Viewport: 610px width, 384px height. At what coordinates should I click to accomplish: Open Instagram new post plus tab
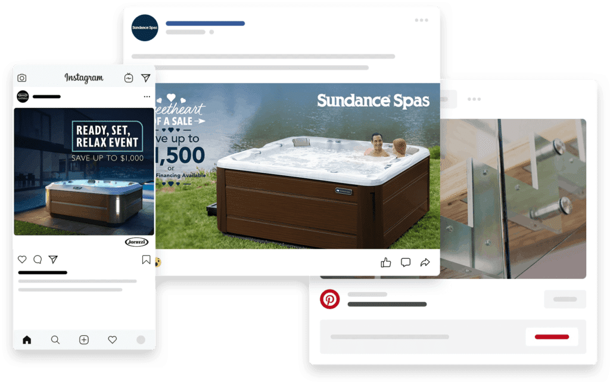click(84, 340)
